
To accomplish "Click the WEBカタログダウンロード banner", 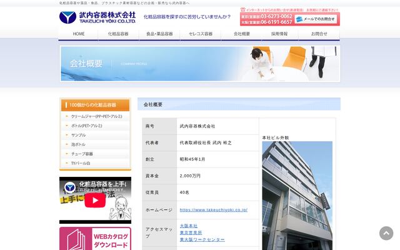I will pyautogui.click(x=95, y=239).
